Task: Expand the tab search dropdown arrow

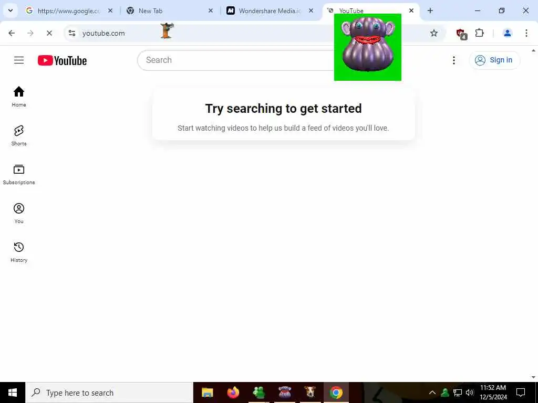Action: pos(11,10)
